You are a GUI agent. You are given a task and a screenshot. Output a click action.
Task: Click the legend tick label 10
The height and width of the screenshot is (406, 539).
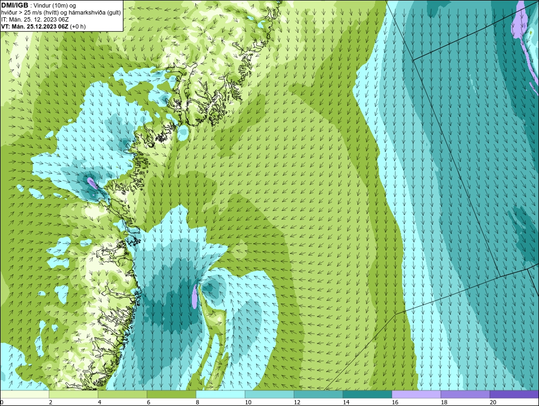[x=248, y=402]
